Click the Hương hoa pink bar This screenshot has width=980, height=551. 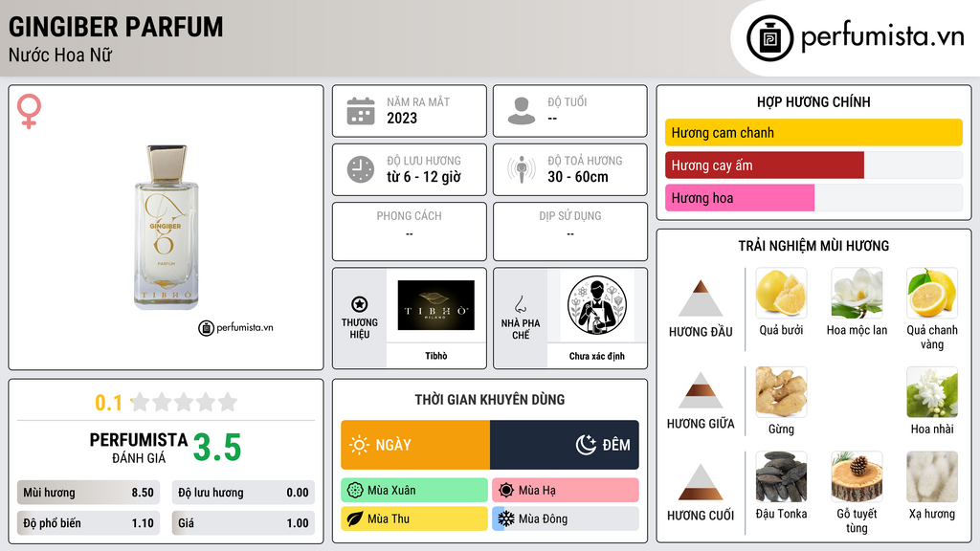pyautogui.click(x=740, y=197)
